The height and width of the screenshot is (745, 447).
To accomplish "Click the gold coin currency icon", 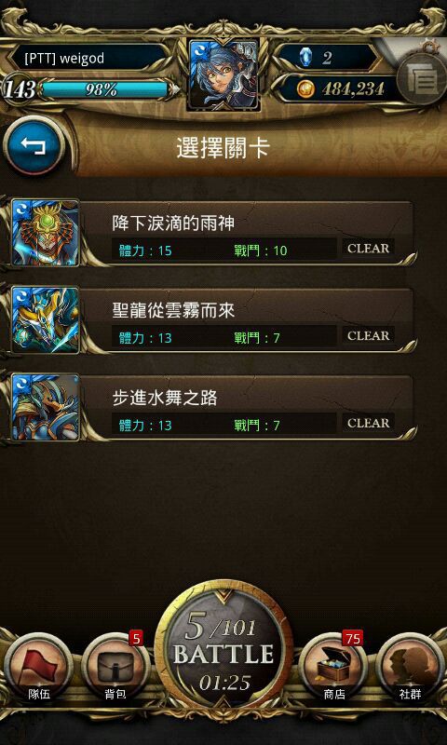I will click(x=306, y=88).
